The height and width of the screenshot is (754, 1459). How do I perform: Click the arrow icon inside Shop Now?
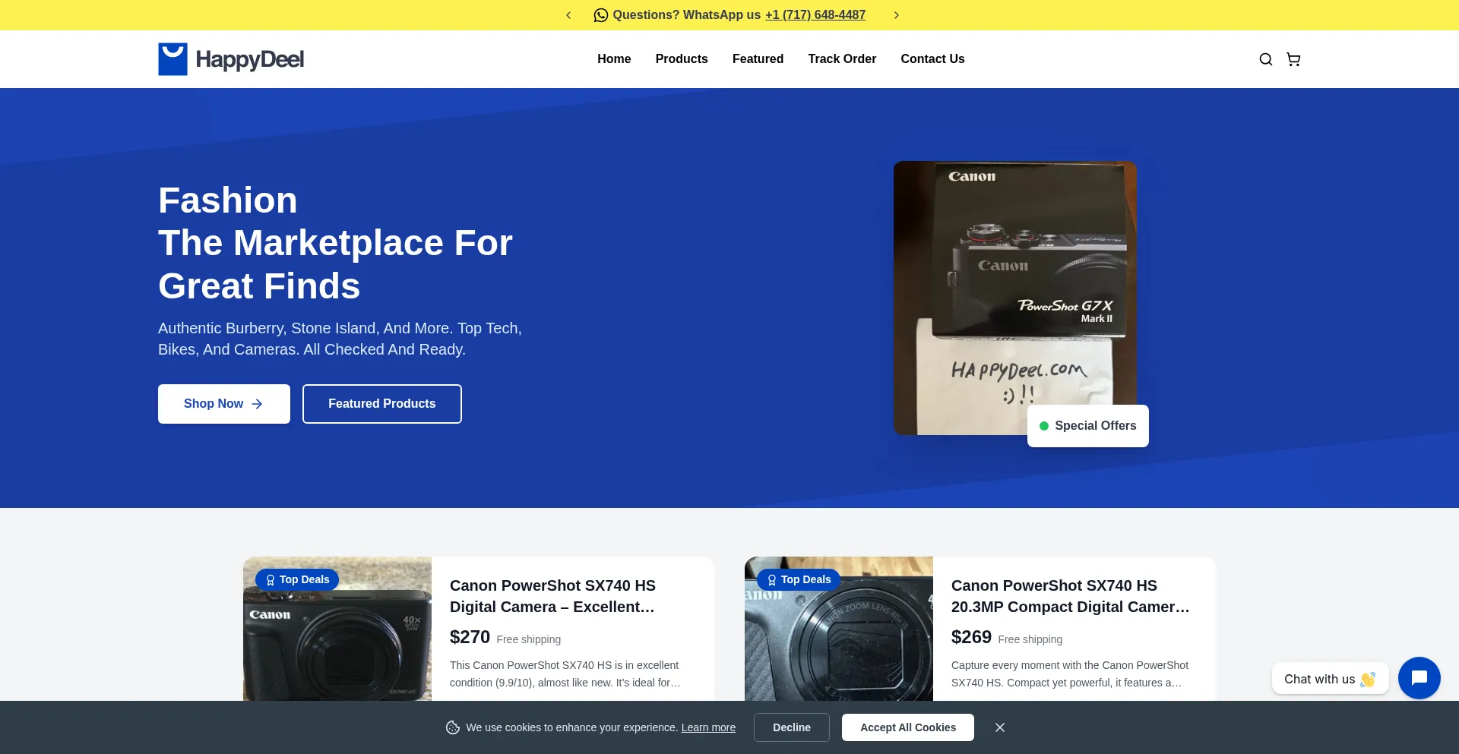coord(256,403)
